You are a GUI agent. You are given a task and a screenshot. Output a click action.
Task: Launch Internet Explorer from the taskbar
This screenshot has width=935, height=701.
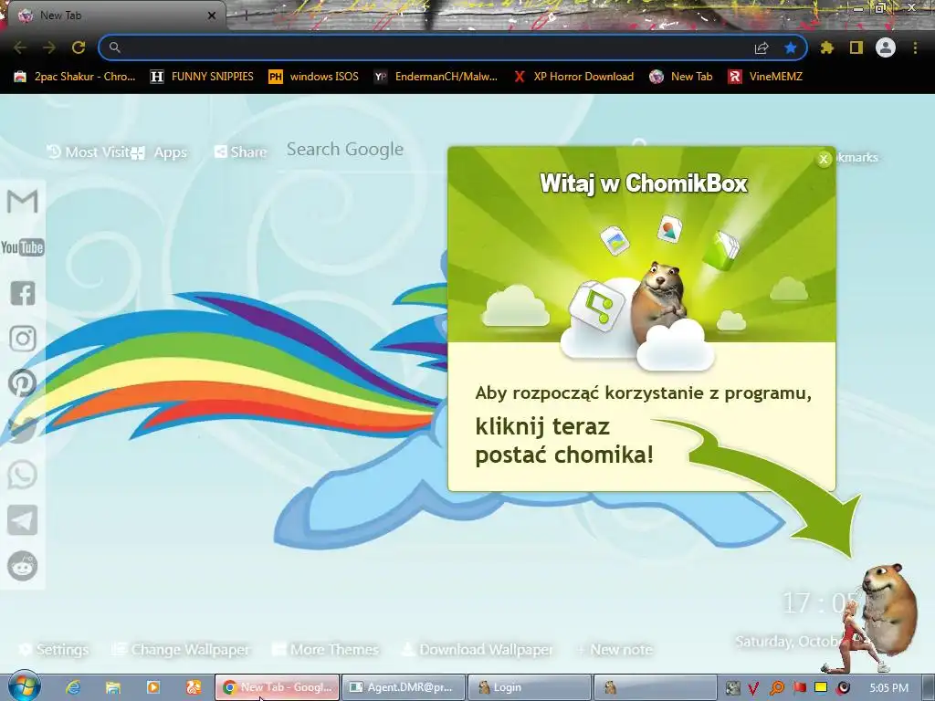coord(73,687)
